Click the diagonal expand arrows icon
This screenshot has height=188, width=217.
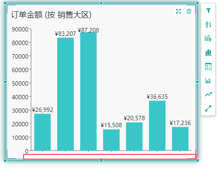tap(208, 108)
